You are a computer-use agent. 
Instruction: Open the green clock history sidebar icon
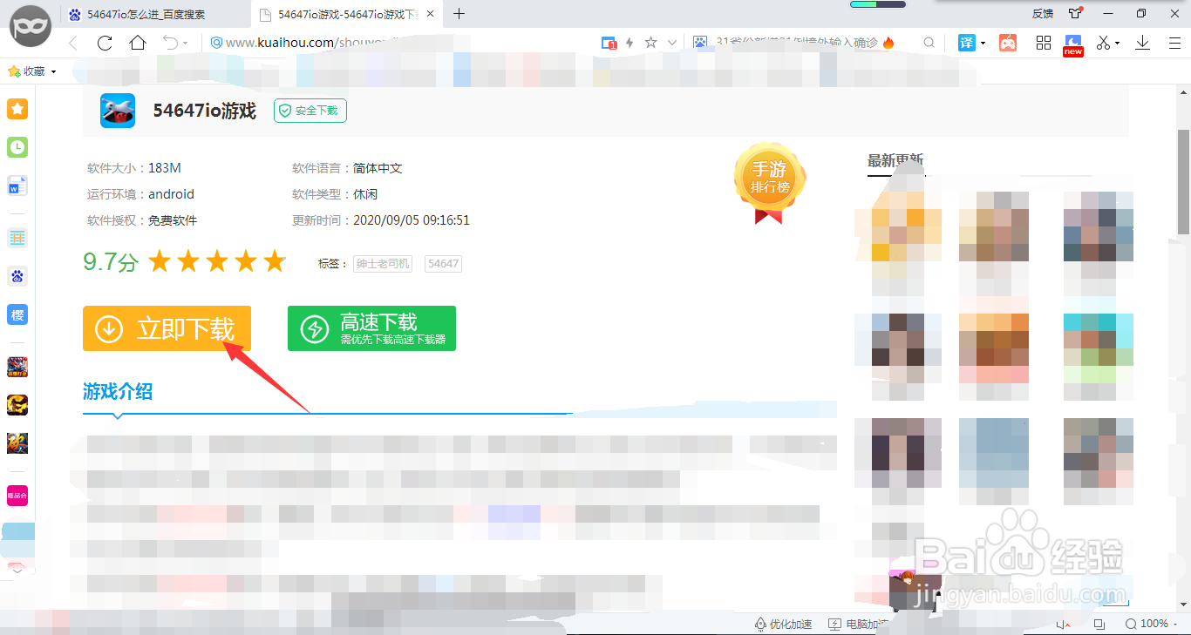(x=17, y=147)
